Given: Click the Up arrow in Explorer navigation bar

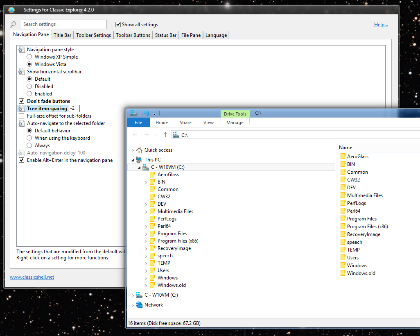Looking at the screenshot, I should click(x=165, y=135).
